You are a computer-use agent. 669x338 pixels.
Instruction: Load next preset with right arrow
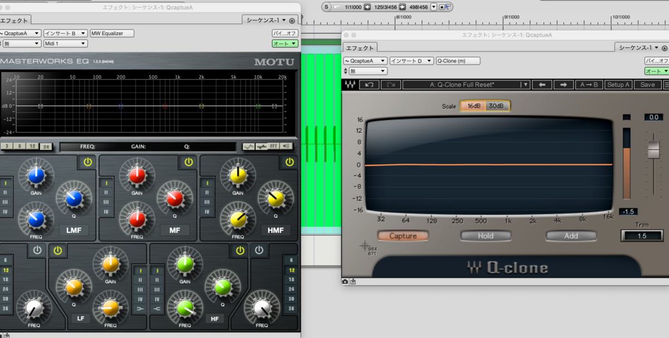[563, 85]
